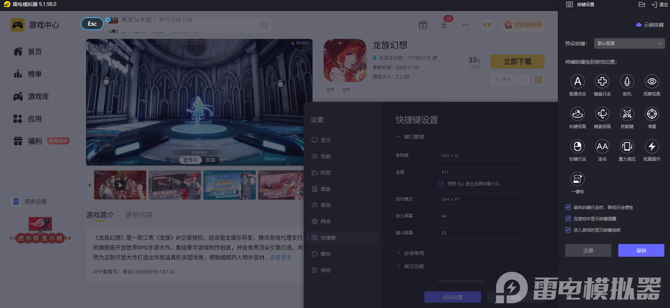
Task: Open 云端按键 cloud key mappings
Action: [x=650, y=25]
